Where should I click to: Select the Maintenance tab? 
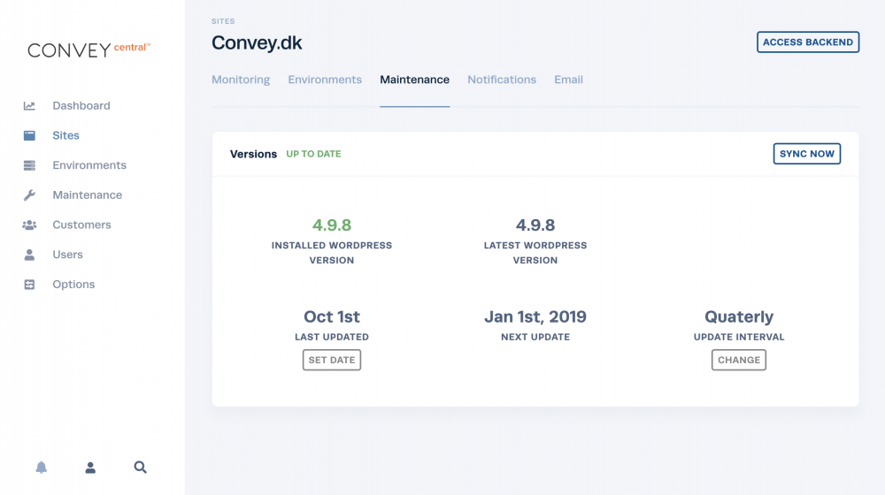click(x=415, y=80)
